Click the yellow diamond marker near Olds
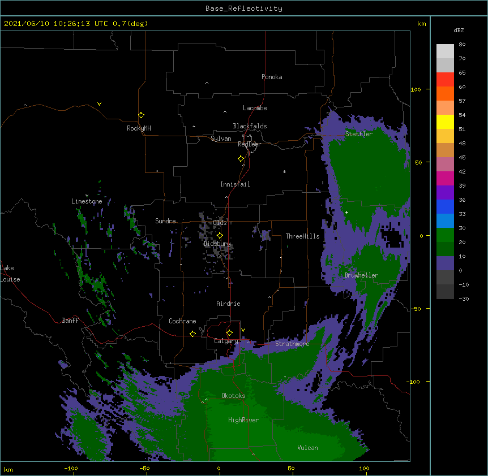 (x=220, y=236)
